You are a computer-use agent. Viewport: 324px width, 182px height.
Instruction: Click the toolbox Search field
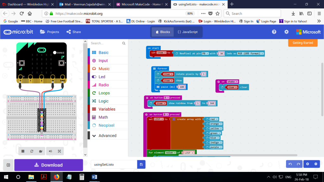tap(106, 43)
